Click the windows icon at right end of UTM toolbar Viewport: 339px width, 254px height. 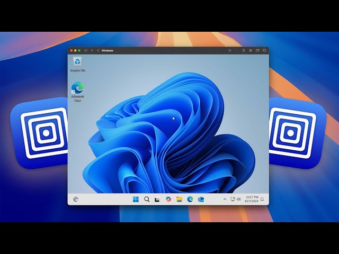tap(265, 51)
